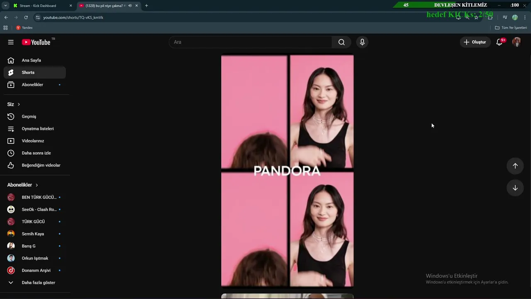This screenshot has height=299, width=531.
Task: Mute the YouTube tab audio icon
Action: 130,6
